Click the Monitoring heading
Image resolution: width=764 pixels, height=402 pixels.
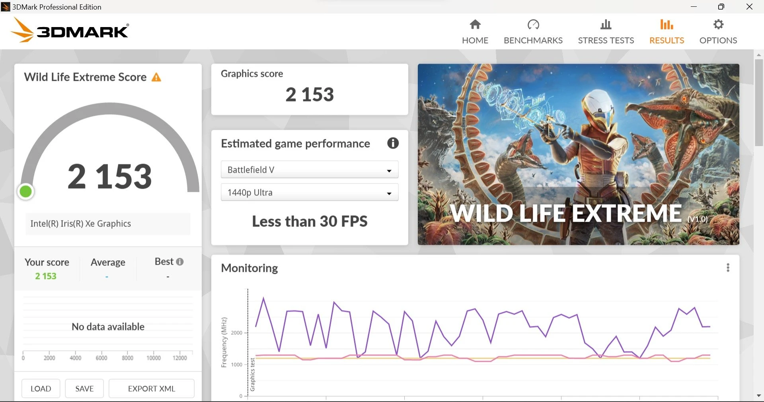249,268
